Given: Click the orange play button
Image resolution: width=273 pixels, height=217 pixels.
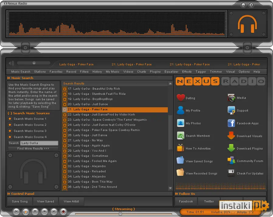Looking at the screenshot, I should pyautogui.click(x=26, y=212).
